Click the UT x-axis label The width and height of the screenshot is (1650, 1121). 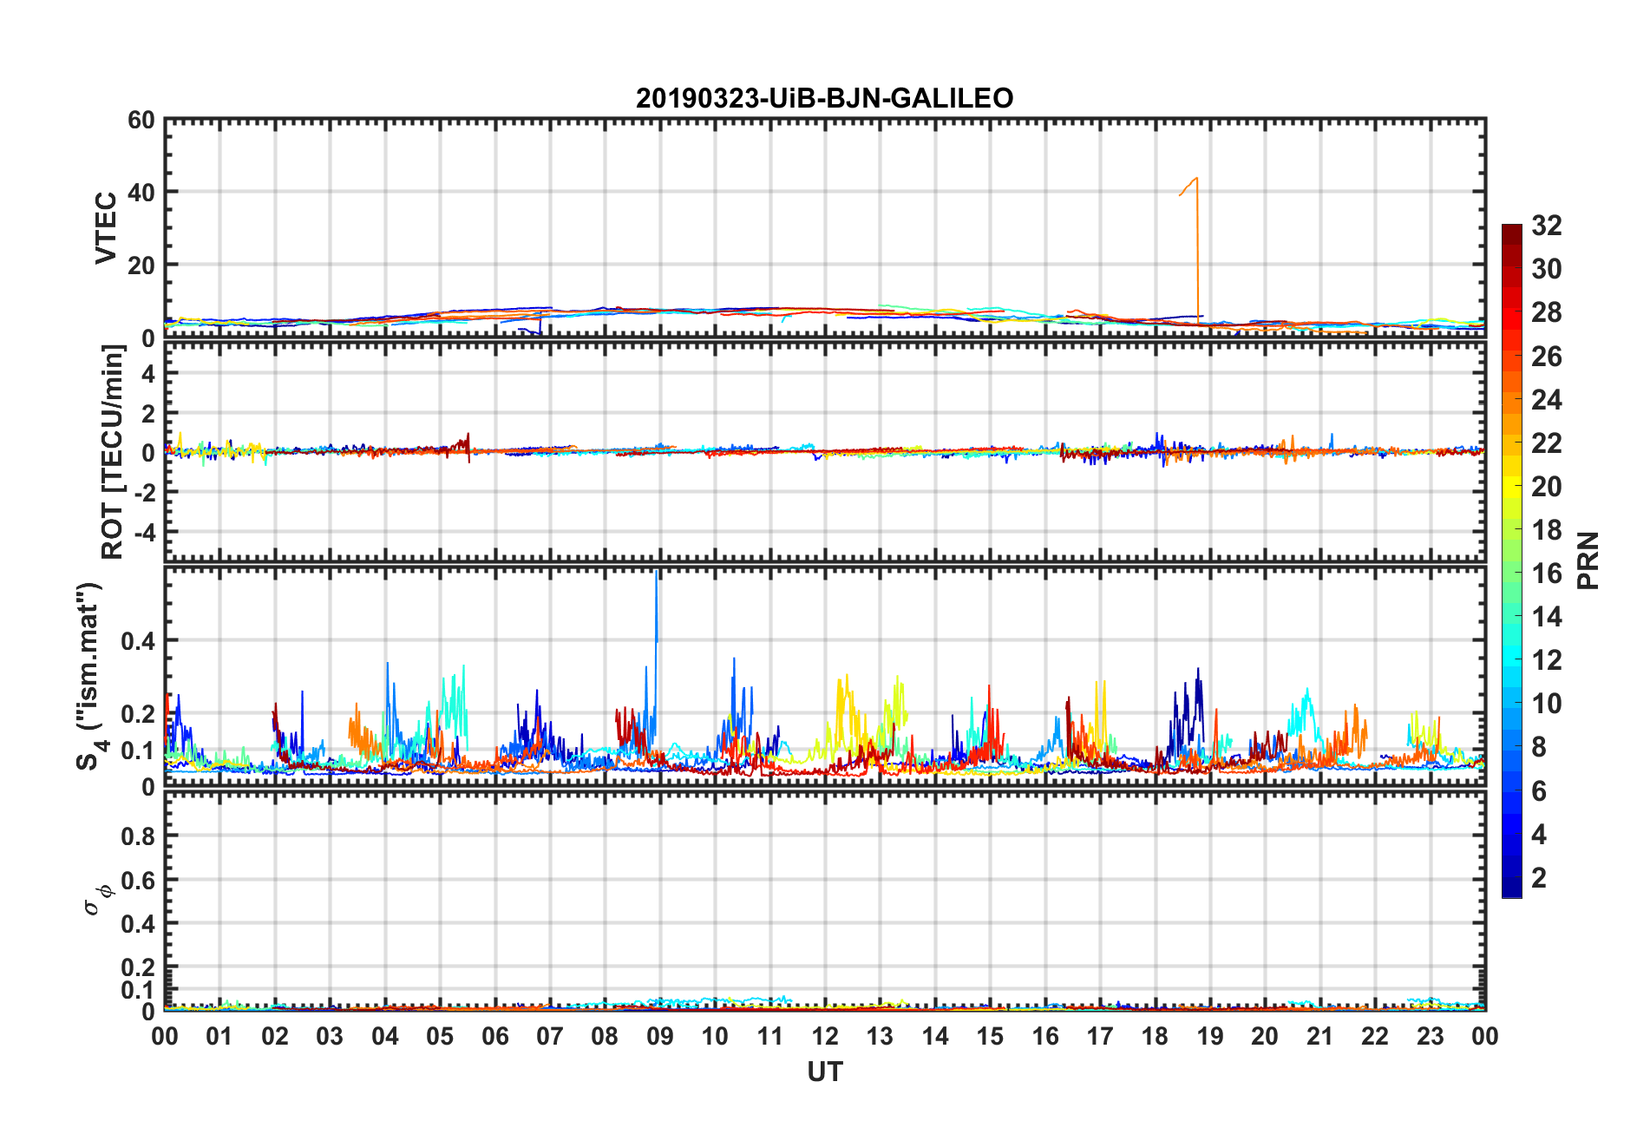tap(825, 1072)
